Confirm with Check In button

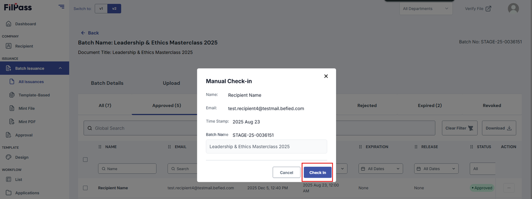317,172
